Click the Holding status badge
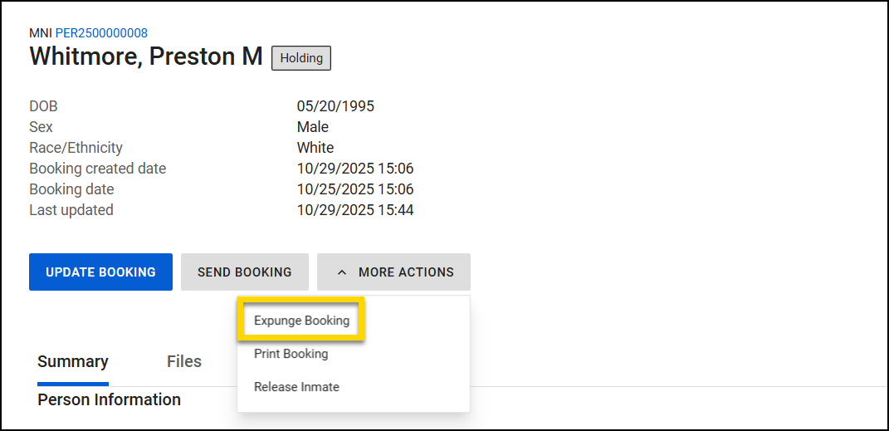The height and width of the screenshot is (431, 889). pos(301,58)
